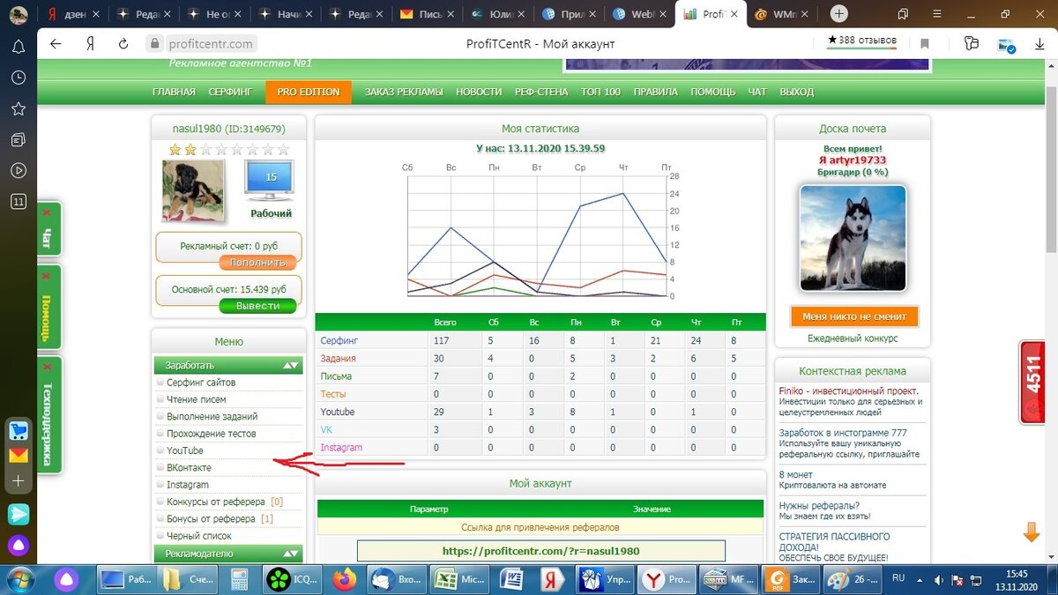Viewport: 1058px width, 595px height.
Task: Click the address bar profitcentr.com
Action: (x=209, y=43)
